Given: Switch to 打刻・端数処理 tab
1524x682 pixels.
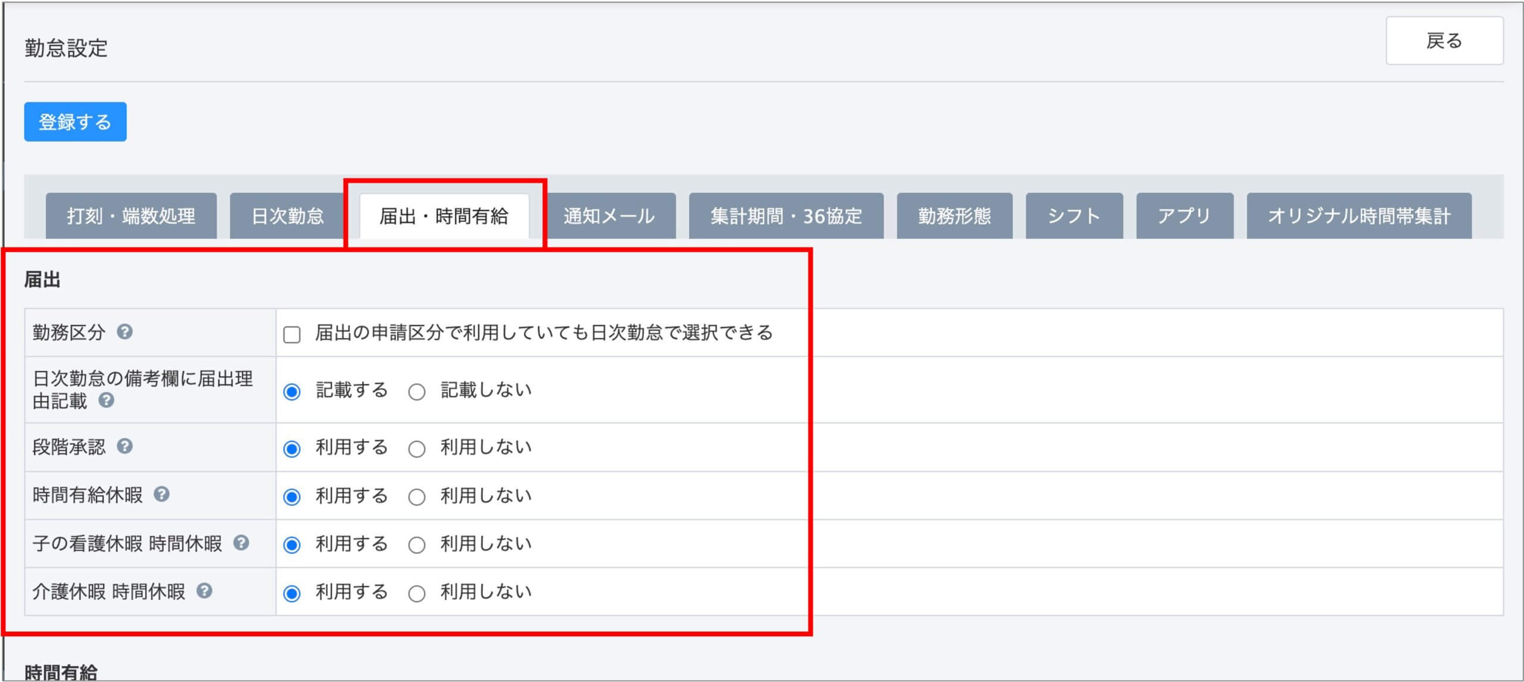Looking at the screenshot, I should (x=131, y=216).
